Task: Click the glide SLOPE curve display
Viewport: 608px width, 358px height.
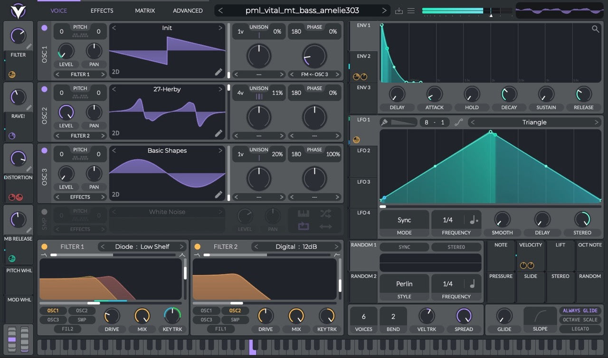Action: click(540, 316)
